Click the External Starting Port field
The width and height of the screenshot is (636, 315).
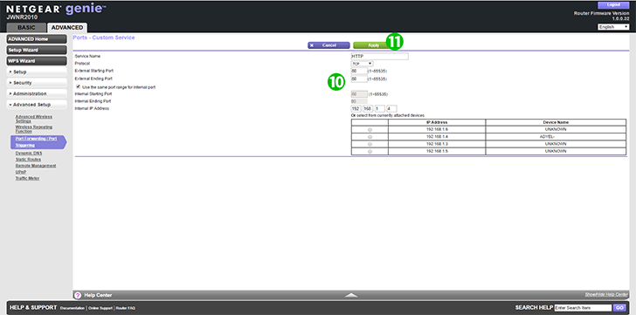pos(359,72)
